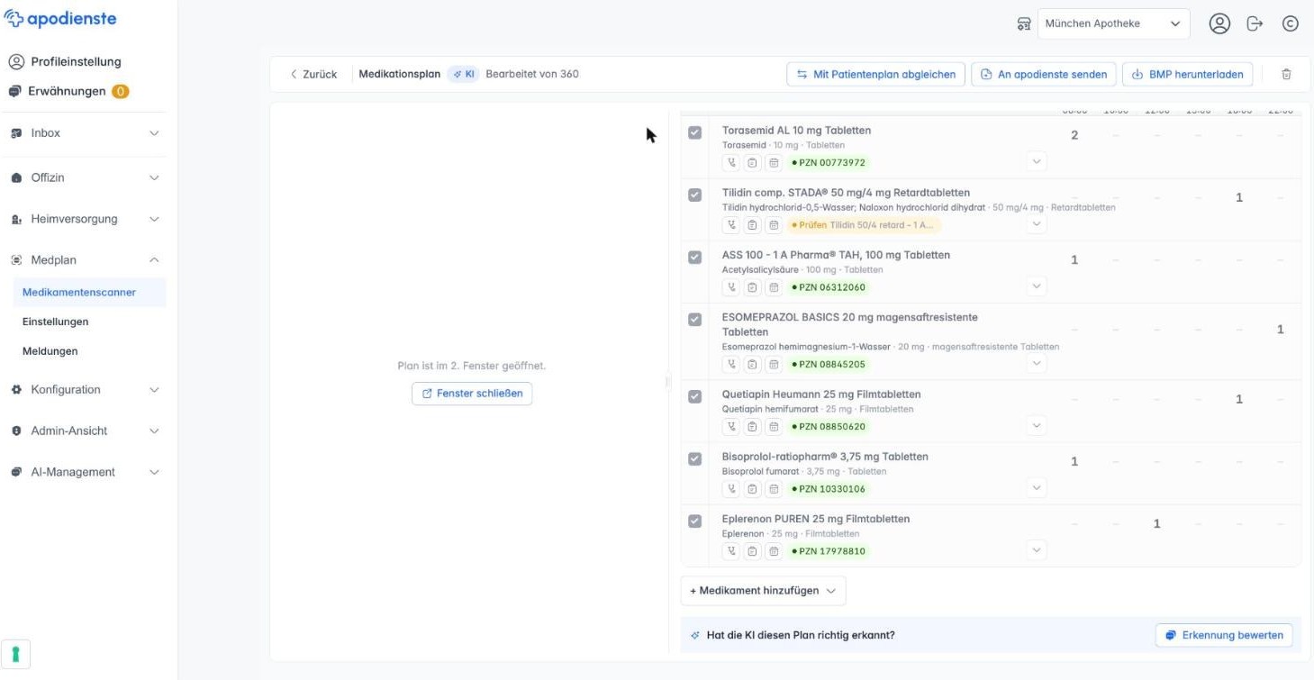This screenshot has width=1314, height=680.
Task: Click the calendar icon for Esomeprazol Basics
Action: pyautogui.click(x=774, y=365)
